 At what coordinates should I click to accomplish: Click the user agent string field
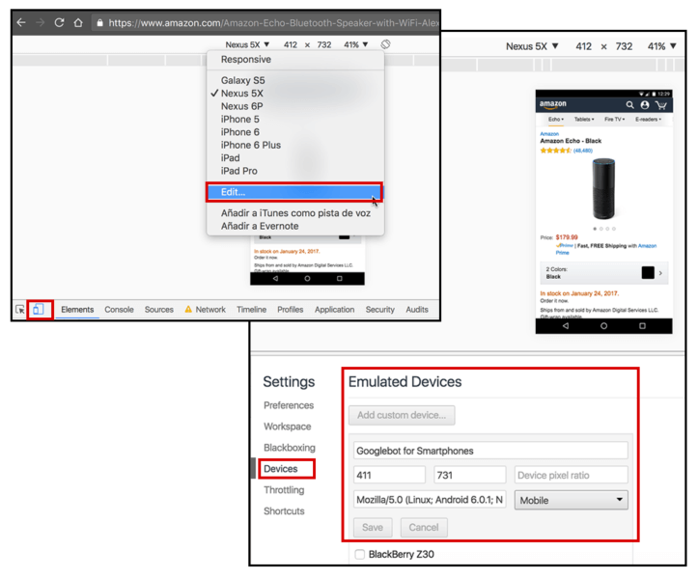[x=430, y=500]
